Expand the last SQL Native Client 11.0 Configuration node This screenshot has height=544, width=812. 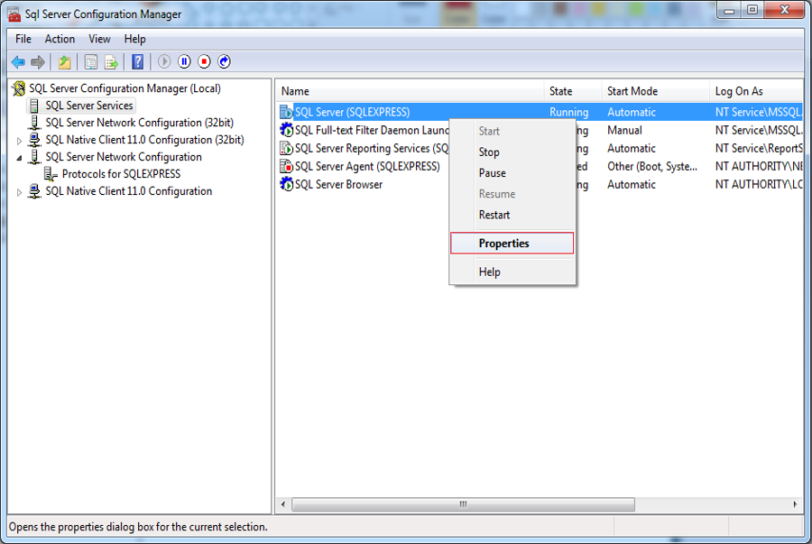[x=19, y=192]
